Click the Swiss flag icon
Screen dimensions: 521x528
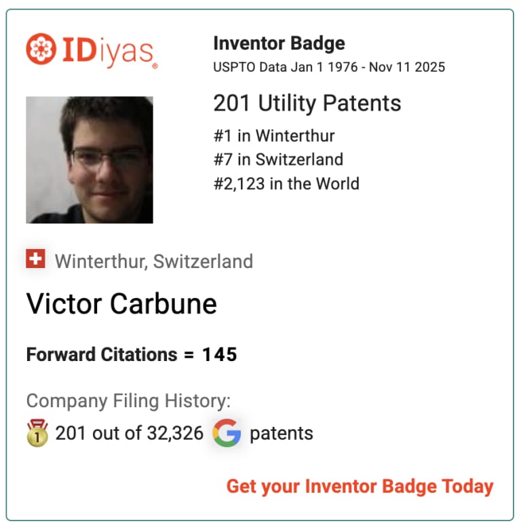[36, 259]
